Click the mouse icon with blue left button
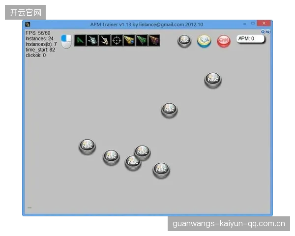 (66, 41)
